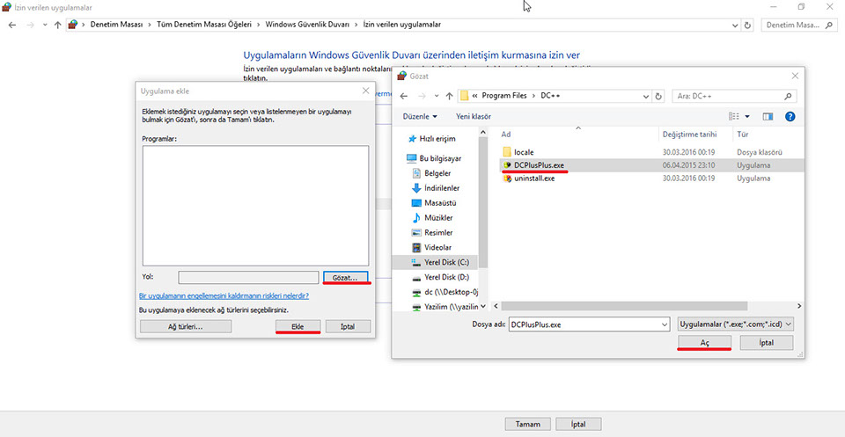Expand the Gözat address bar history dropdown
The height and width of the screenshot is (437, 845).
pyautogui.click(x=647, y=97)
